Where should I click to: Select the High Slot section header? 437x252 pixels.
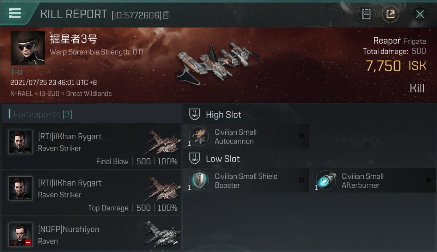click(215, 115)
